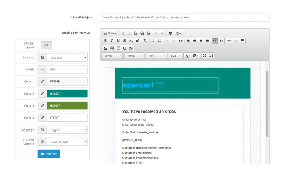Image resolution: width=283 pixels, height=177 pixels.
Task: Toggle Underline formatting
Action: [x=118, y=41]
